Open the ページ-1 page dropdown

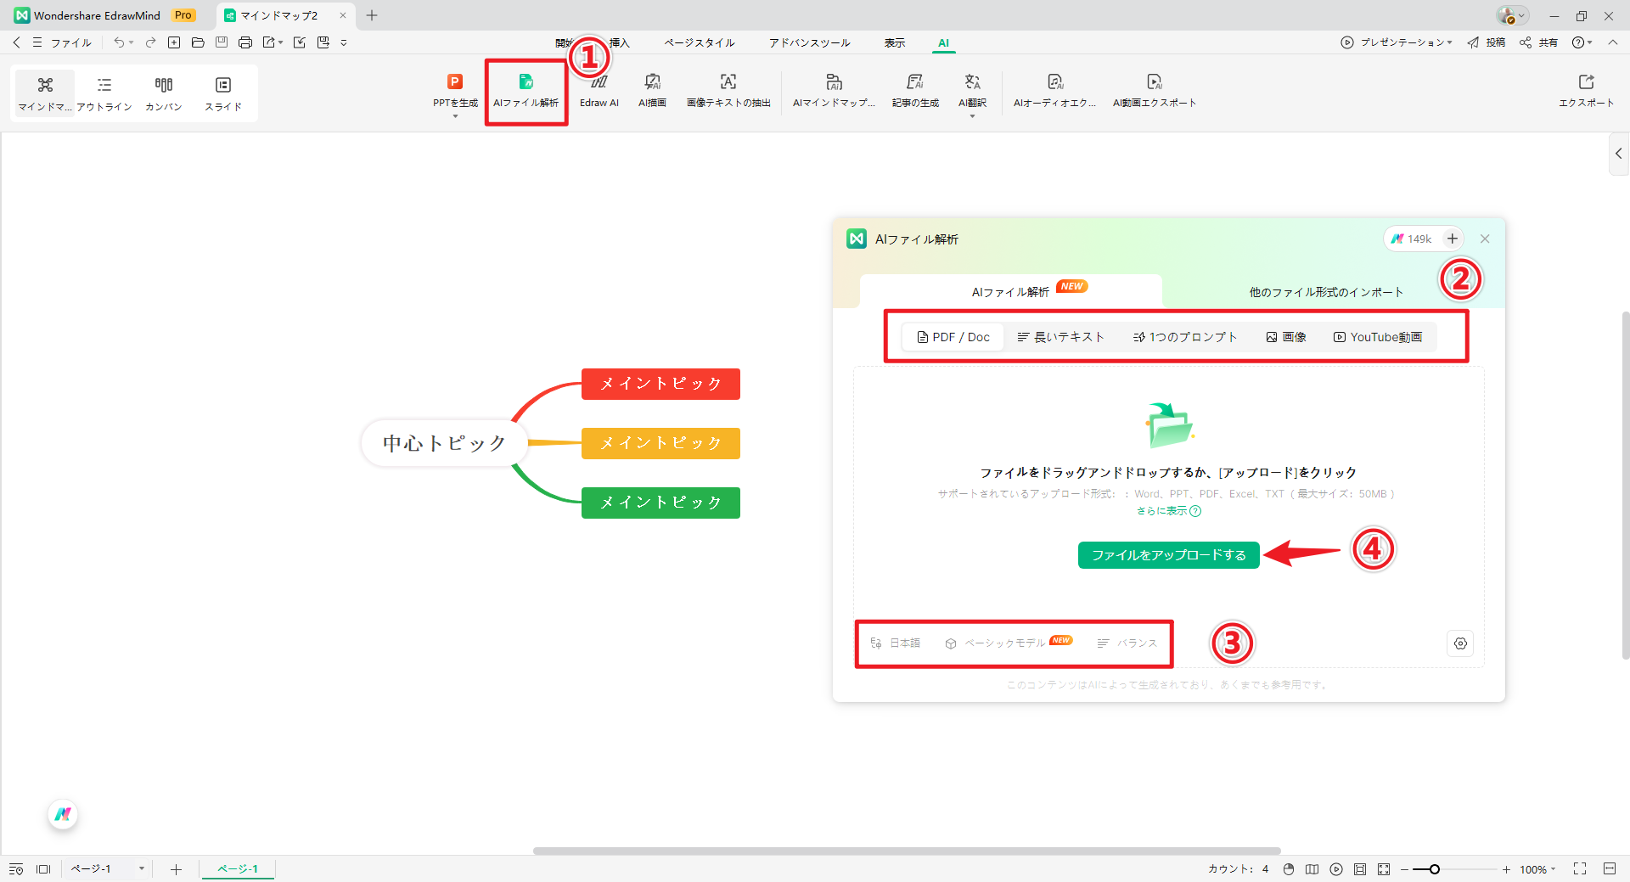(141, 868)
